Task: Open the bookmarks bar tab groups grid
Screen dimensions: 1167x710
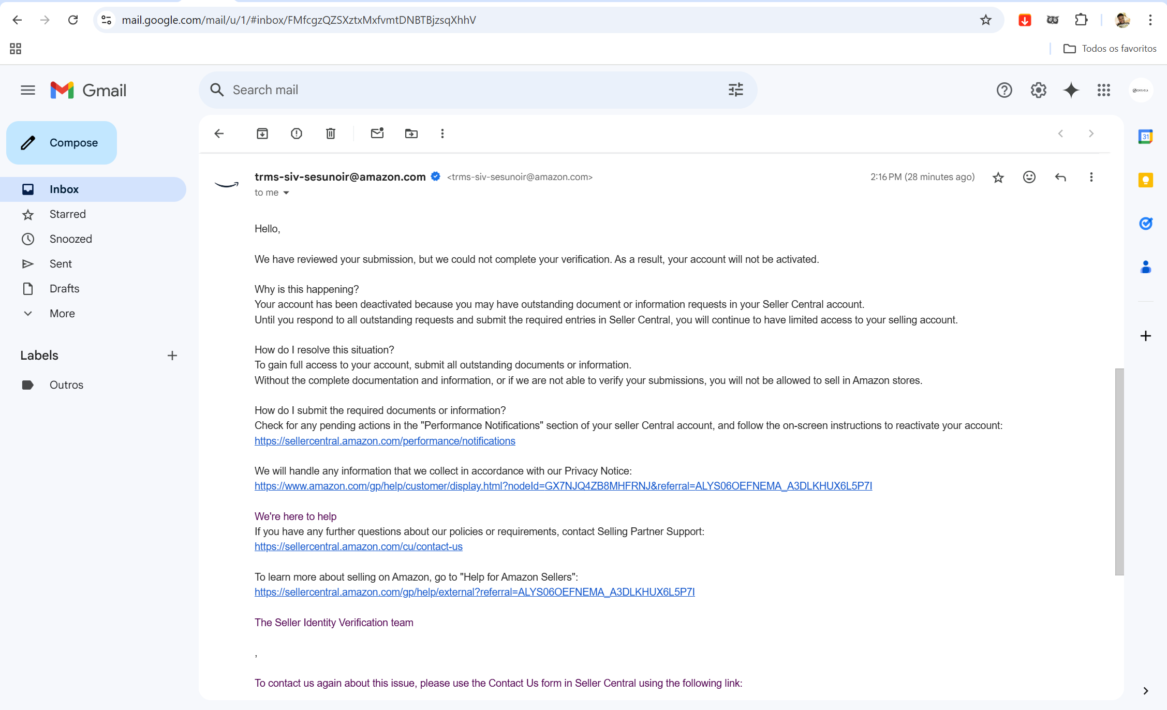Action: point(16,49)
